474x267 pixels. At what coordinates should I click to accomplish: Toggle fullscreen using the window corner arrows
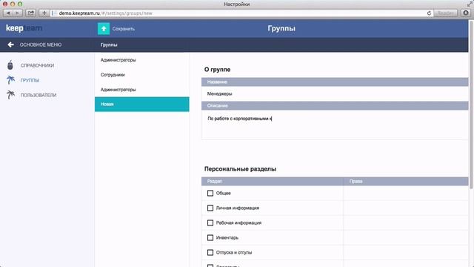470,4
